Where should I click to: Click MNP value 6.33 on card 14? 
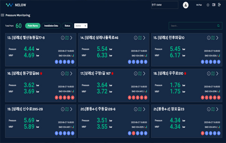(x=102, y=55)
